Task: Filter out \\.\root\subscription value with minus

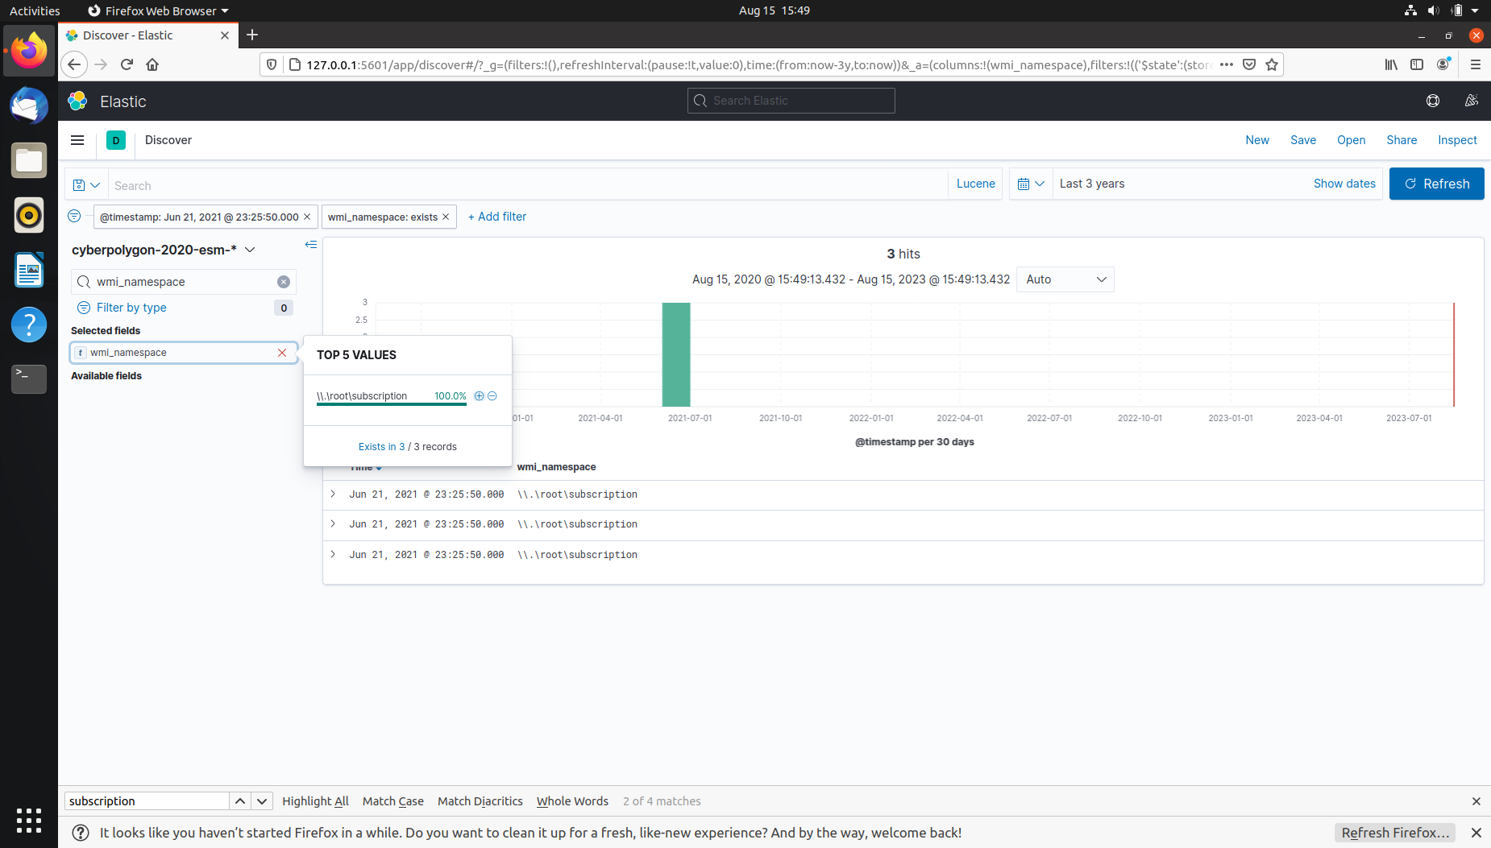Action: click(x=492, y=395)
